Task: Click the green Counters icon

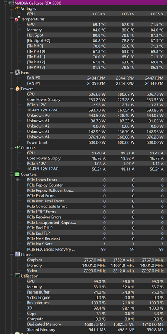Action: [17, 174]
